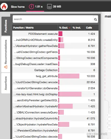Select StringCodec::getFields row
Image resolution: width=111 pixels, height=139 pixels.
55,52
